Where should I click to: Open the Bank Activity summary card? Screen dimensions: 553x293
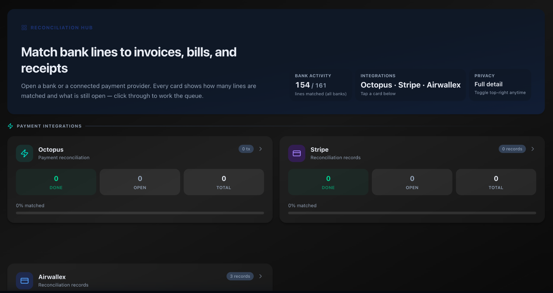(x=321, y=85)
